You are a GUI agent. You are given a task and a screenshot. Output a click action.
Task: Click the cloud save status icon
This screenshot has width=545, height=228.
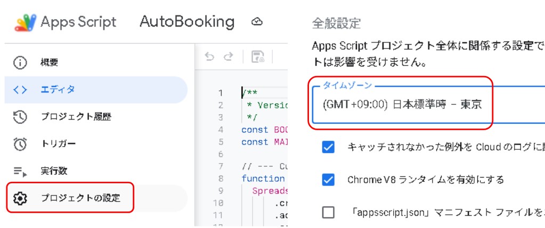coord(257,22)
